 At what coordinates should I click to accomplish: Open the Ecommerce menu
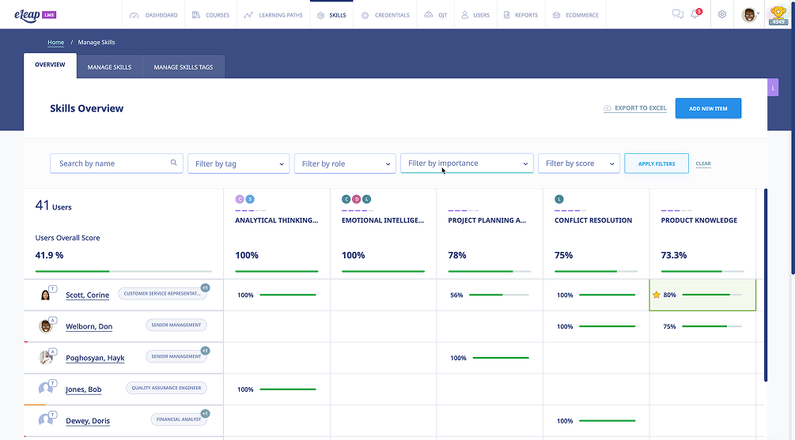tap(575, 15)
